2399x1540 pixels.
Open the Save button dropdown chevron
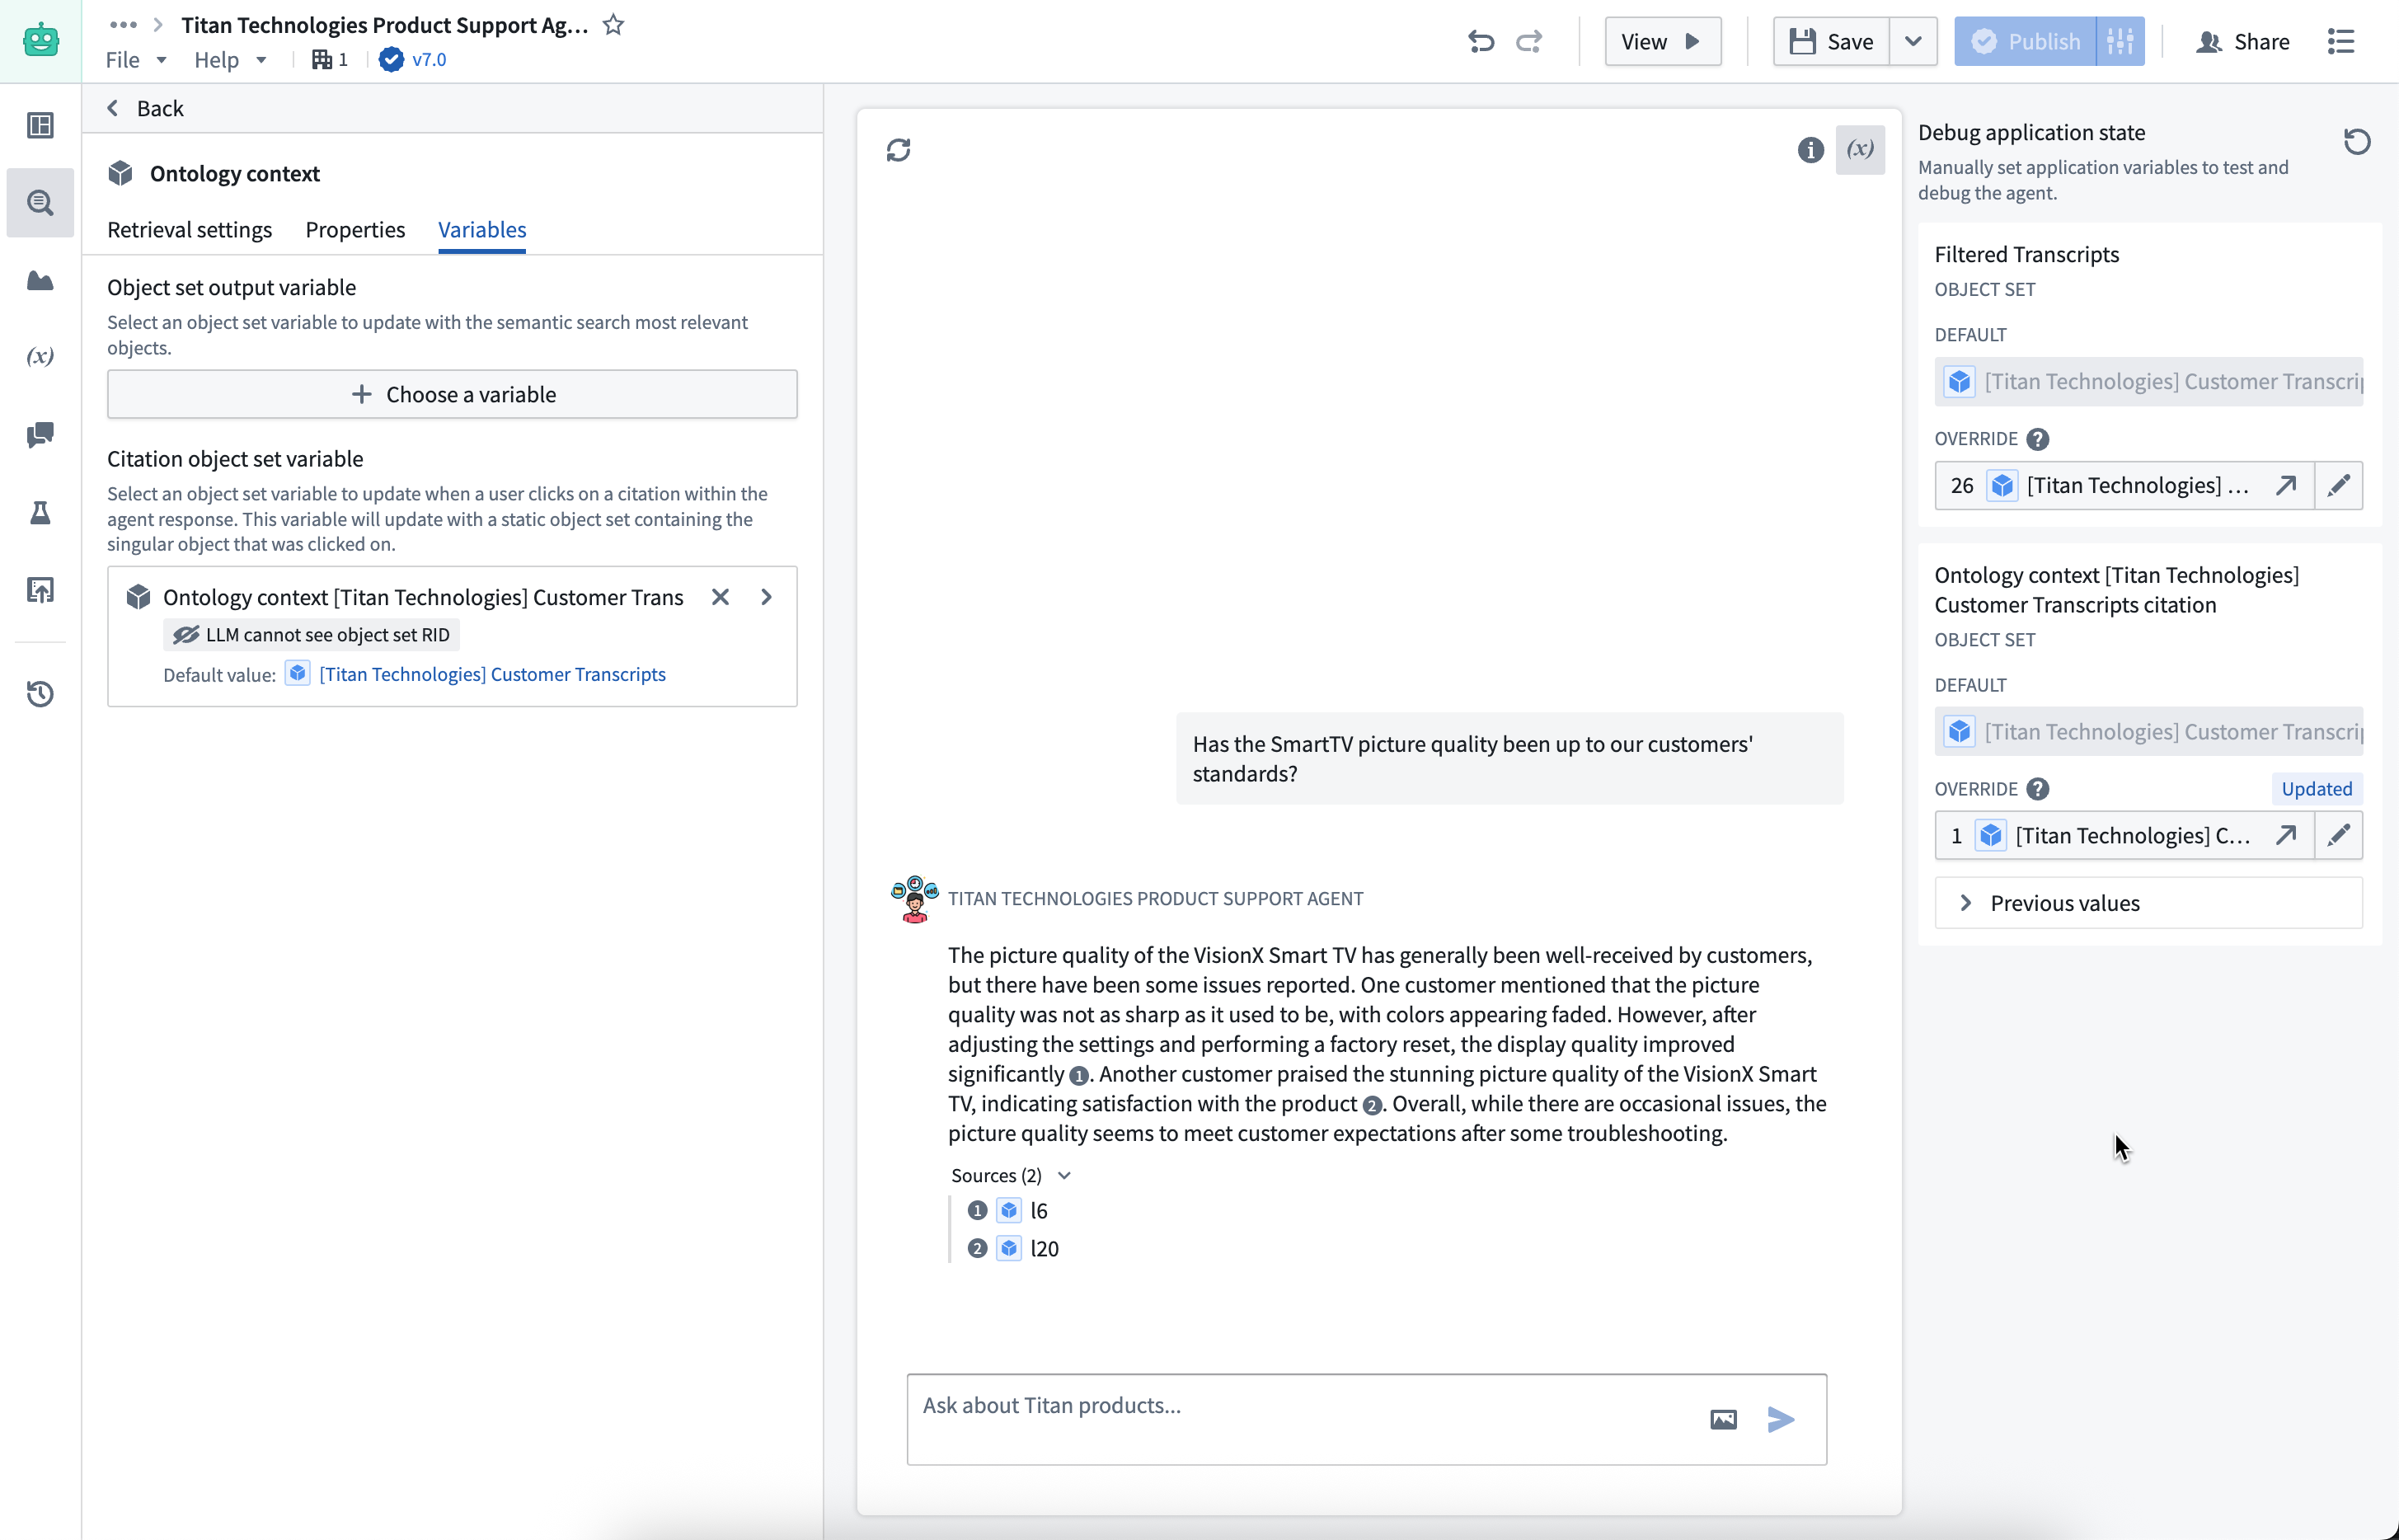point(1913,41)
